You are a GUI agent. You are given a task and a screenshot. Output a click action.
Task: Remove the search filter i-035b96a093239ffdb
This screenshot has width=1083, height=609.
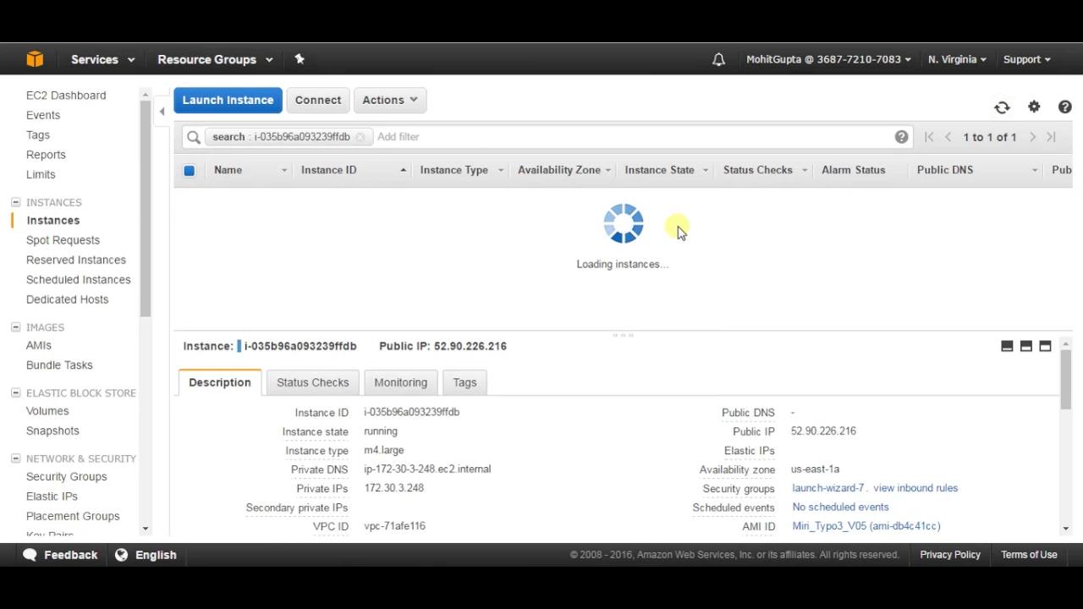360,137
